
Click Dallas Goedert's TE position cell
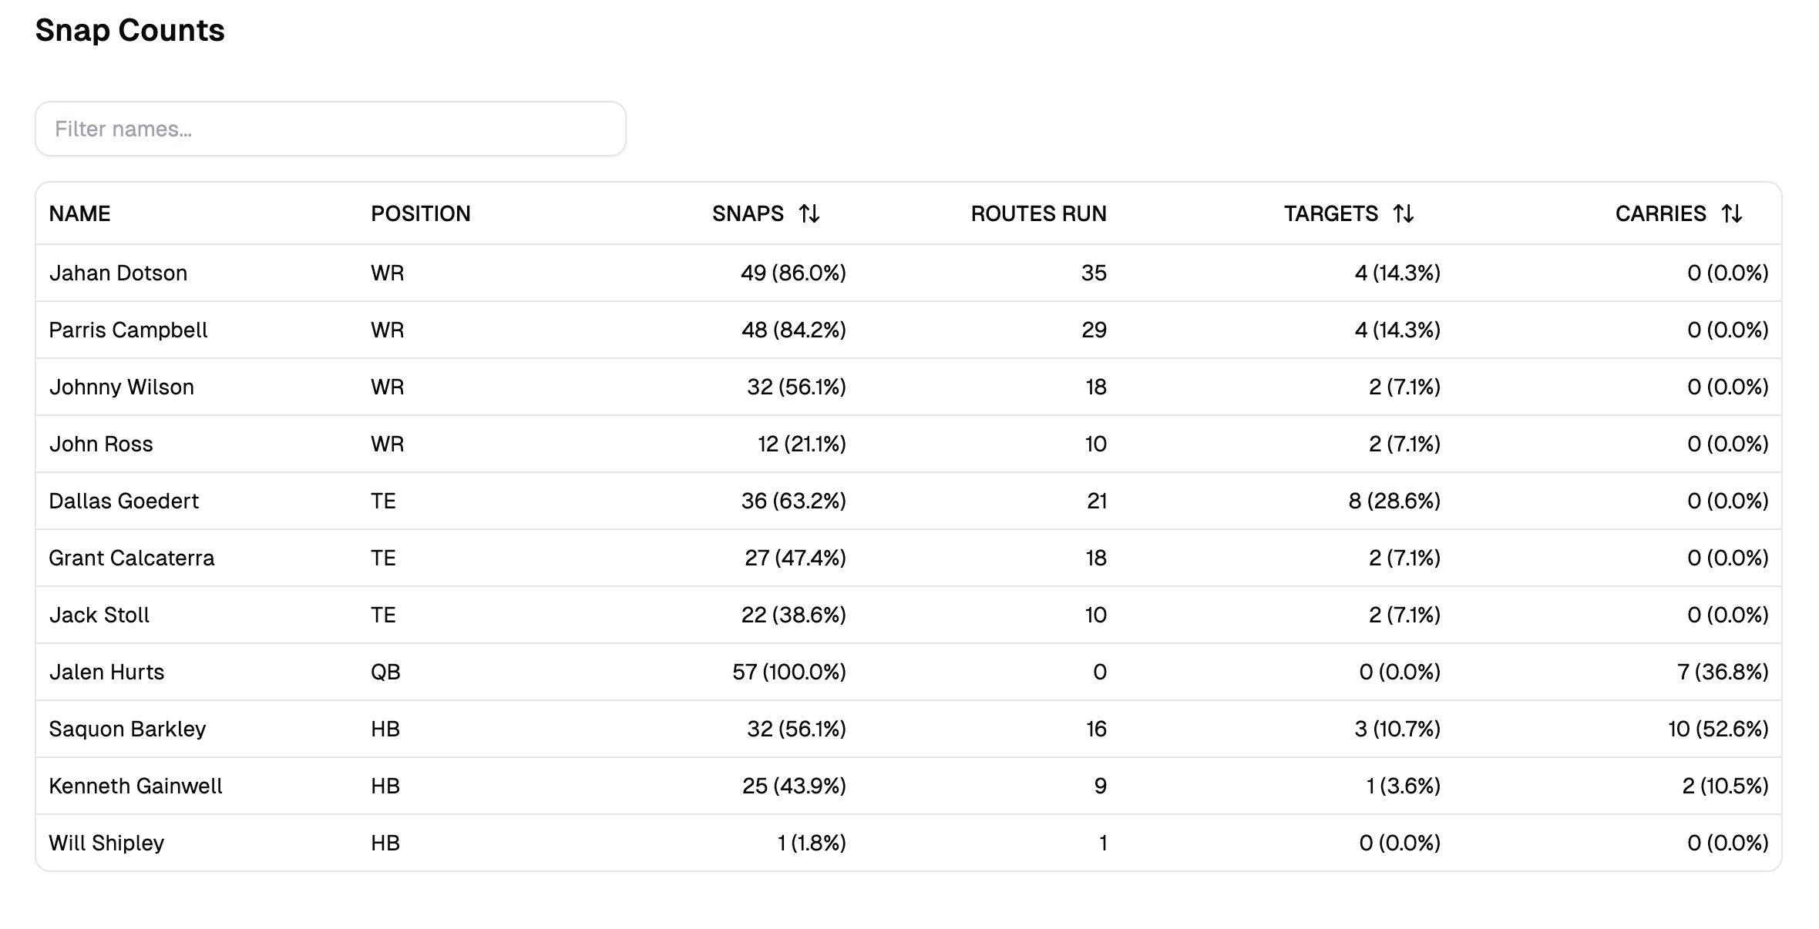point(383,501)
